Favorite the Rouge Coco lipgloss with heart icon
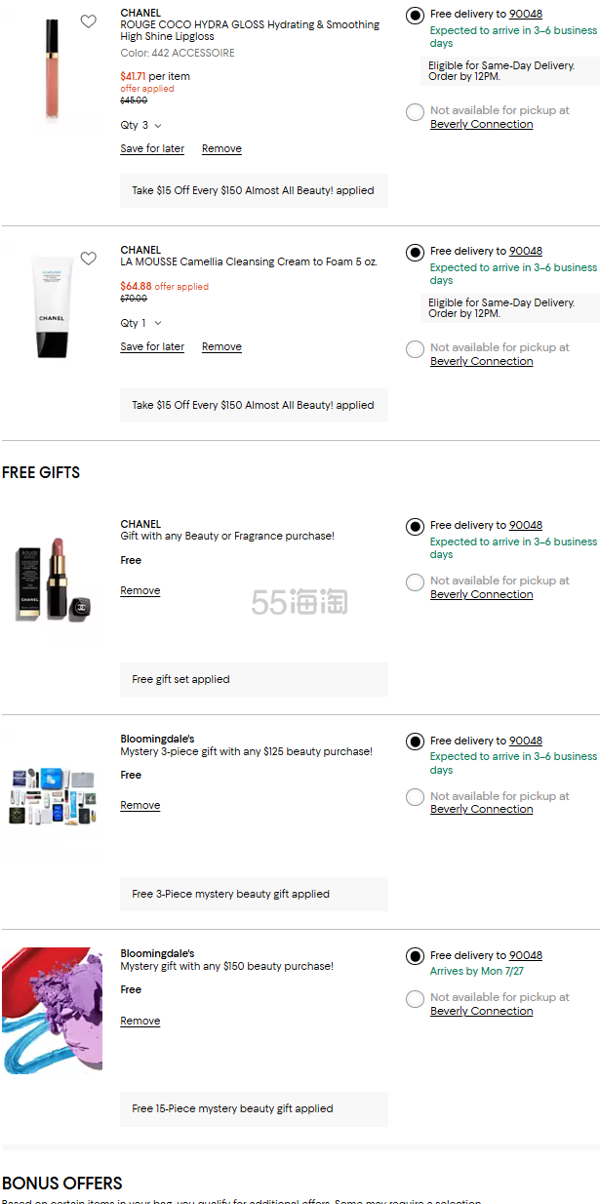 click(89, 21)
